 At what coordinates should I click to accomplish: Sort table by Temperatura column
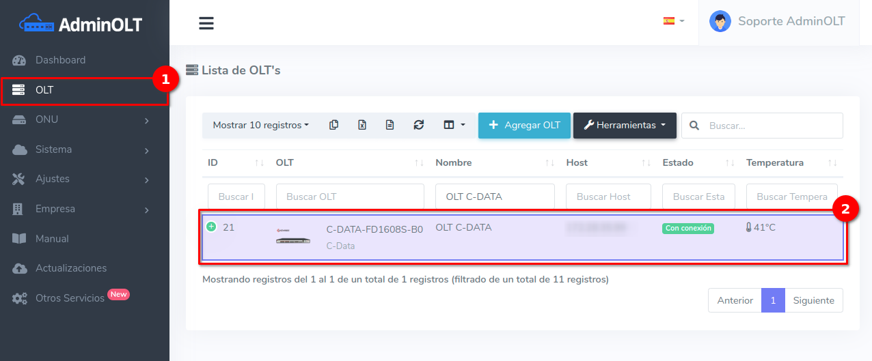(791, 163)
